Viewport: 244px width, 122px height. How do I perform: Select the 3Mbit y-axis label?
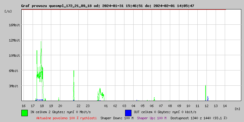pyautogui.click(x=14, y=86)
